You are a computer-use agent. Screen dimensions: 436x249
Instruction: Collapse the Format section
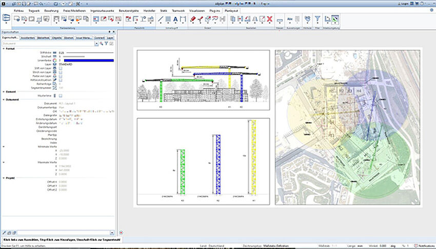[3, 49]
